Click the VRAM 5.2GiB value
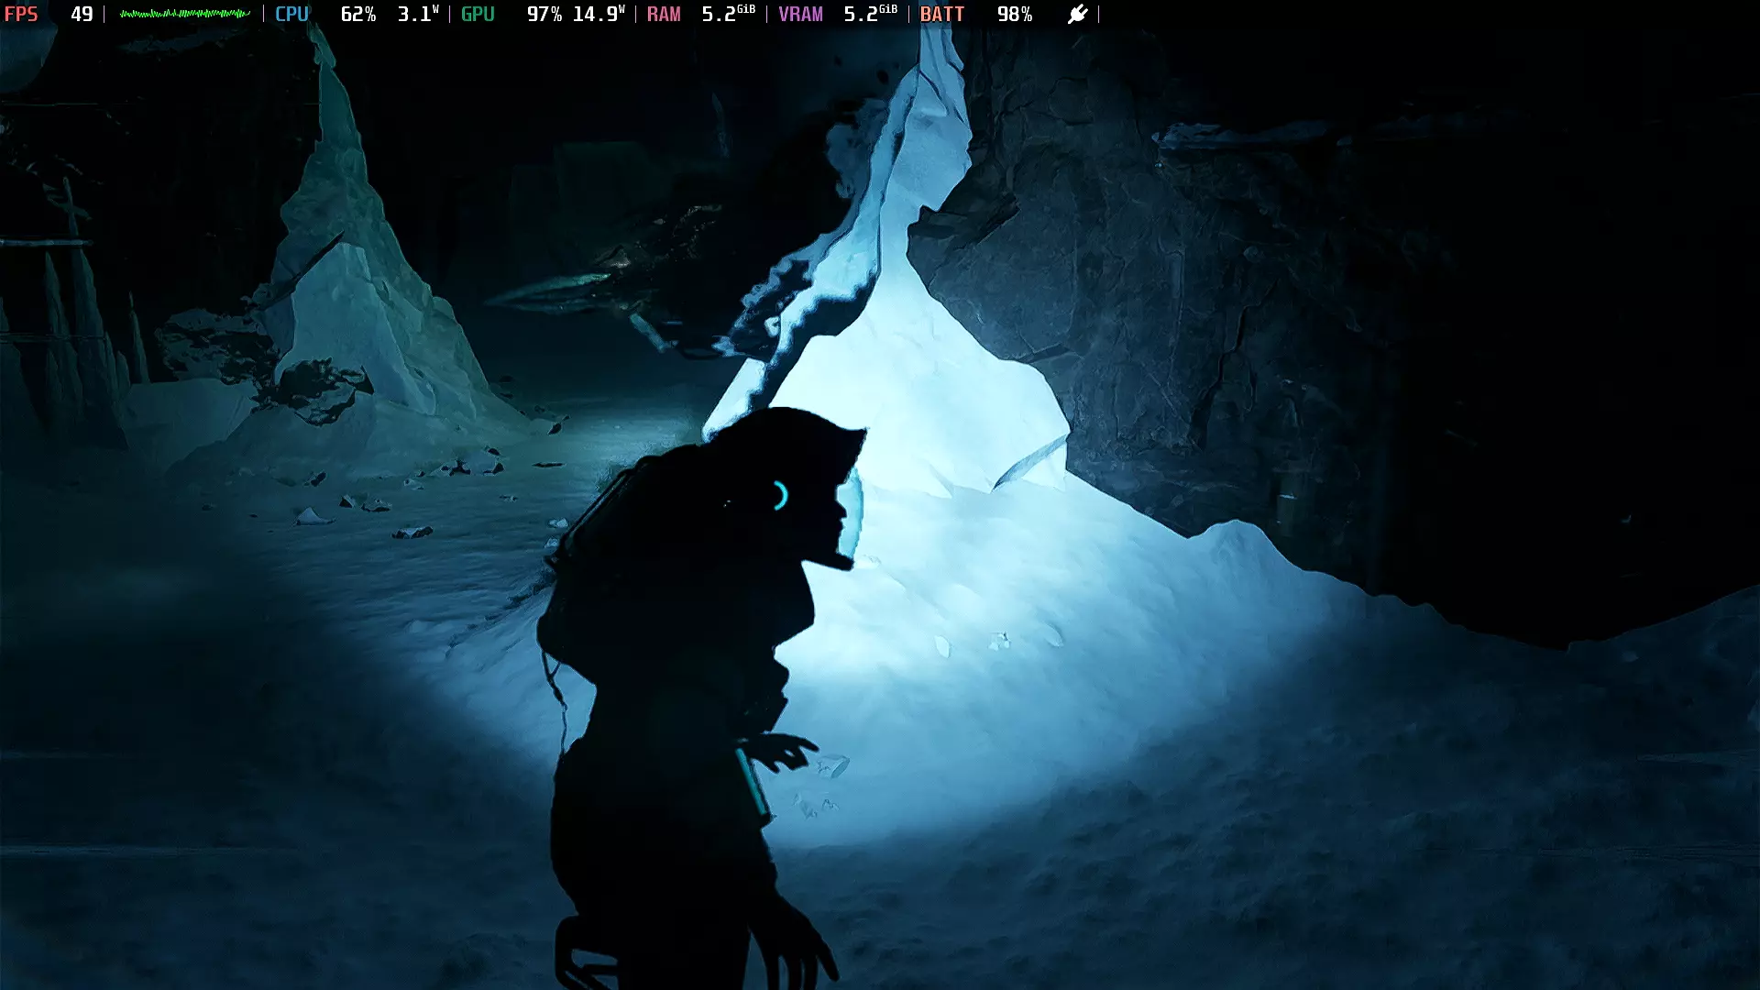The image size is (1760, 990). point(870,14)
